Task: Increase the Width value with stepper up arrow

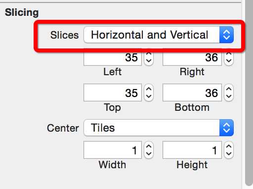Action: point(149,146)
